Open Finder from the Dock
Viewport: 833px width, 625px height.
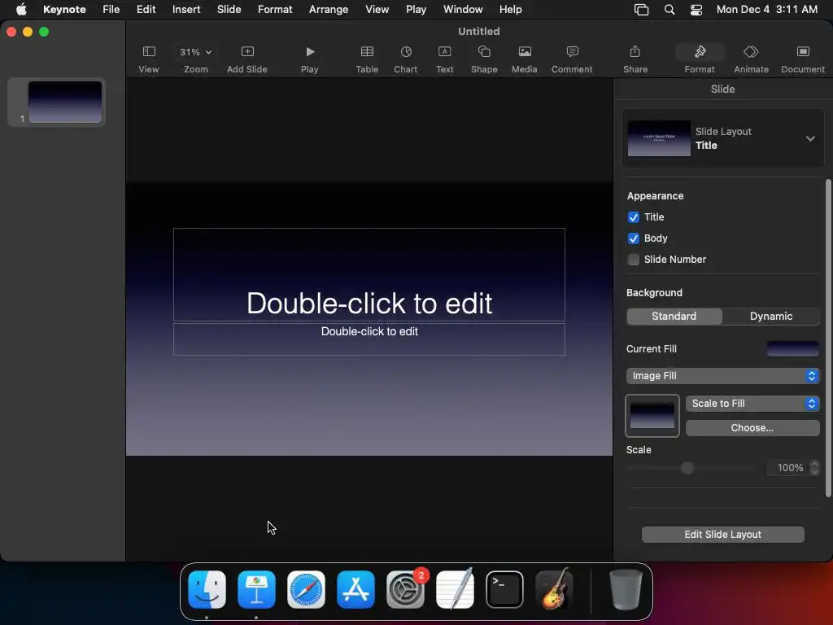pos(207,590)
